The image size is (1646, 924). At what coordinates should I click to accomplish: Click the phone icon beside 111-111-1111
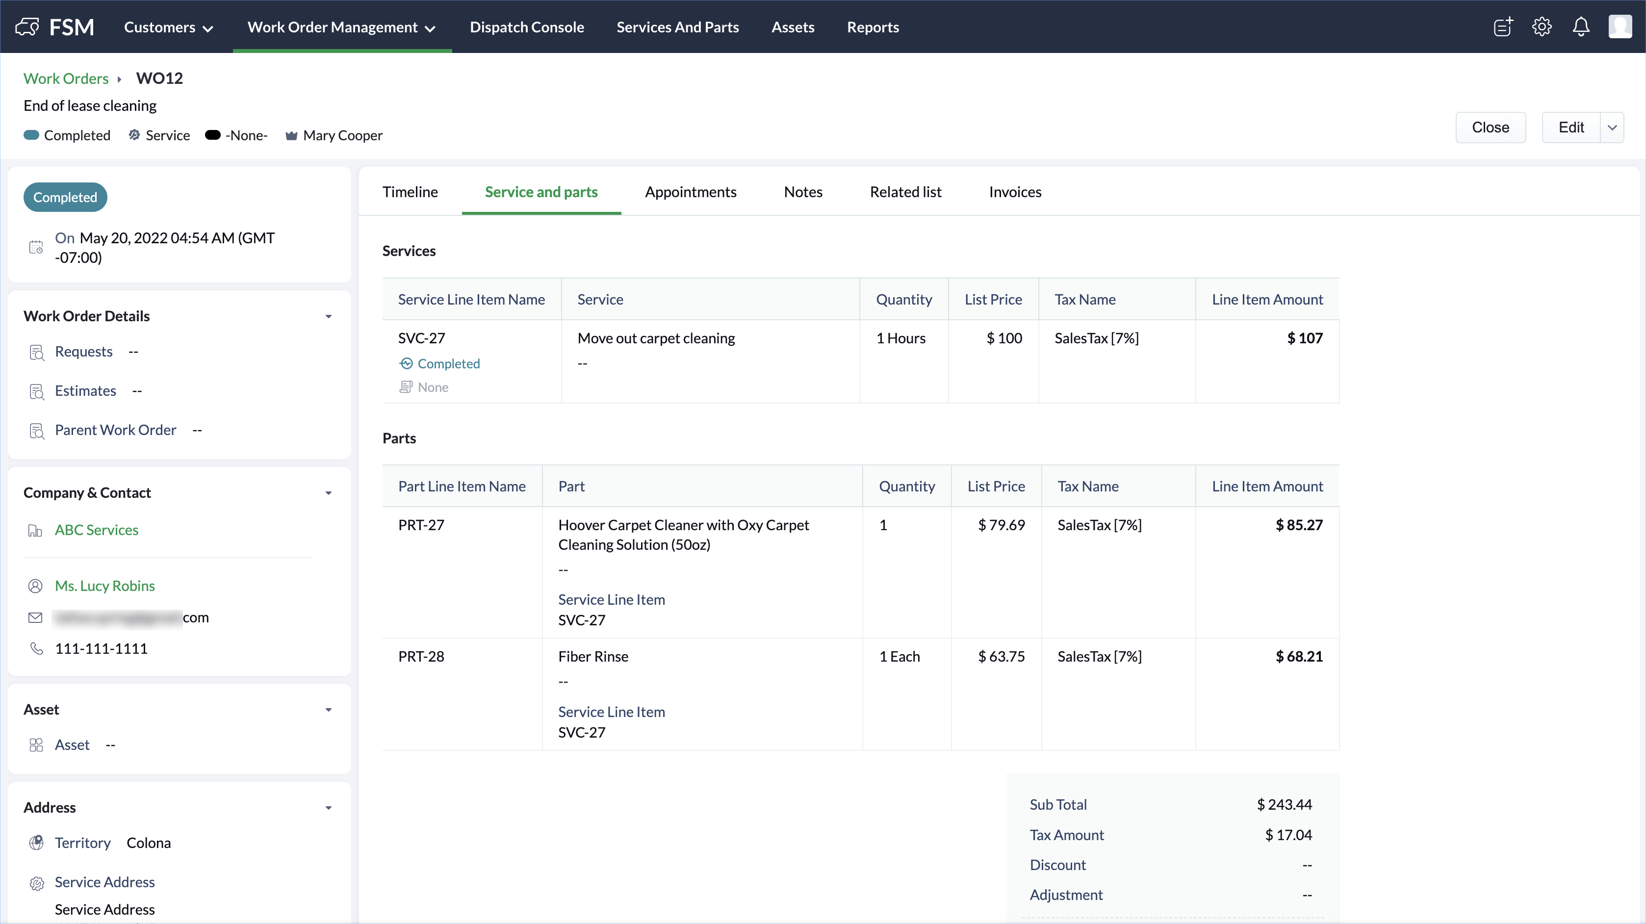36,648
